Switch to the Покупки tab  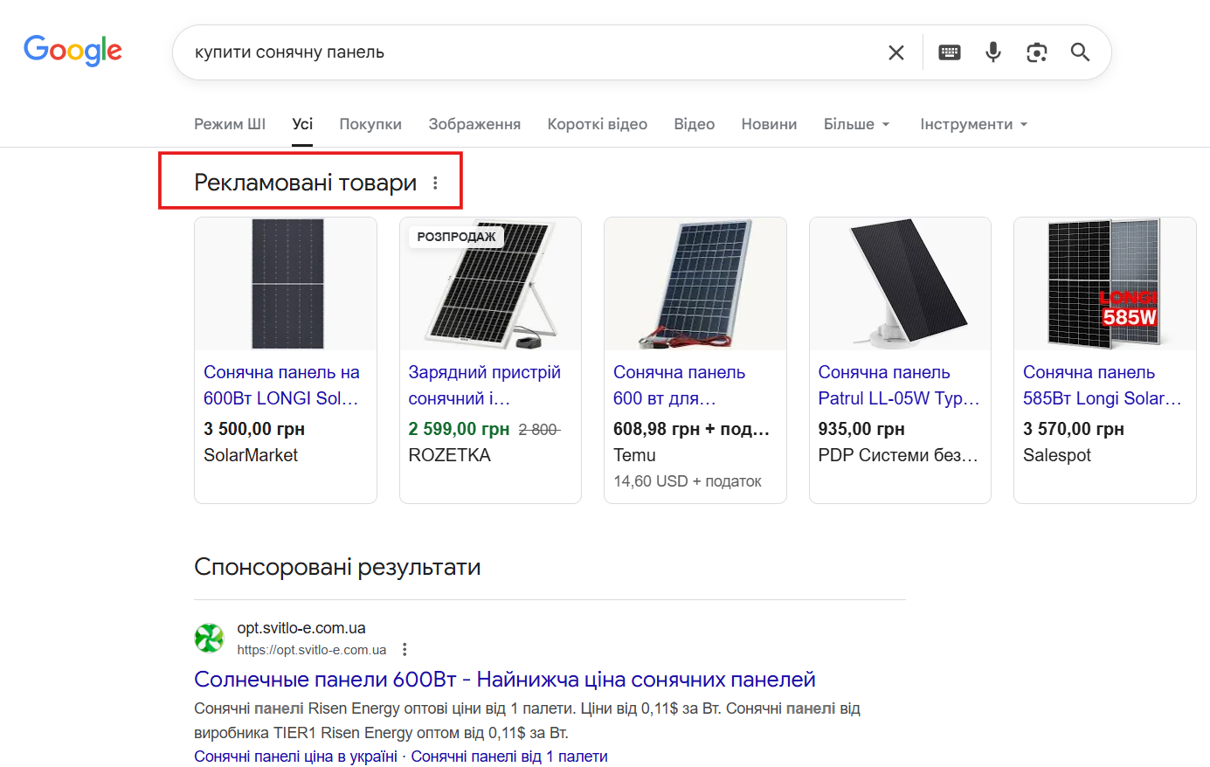click(370, 124)
